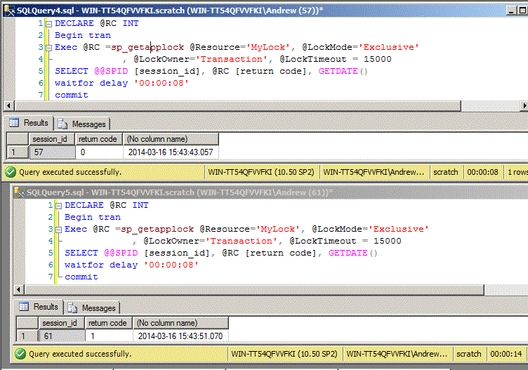
Task: Click the SQLQuery5.sql window title bar
Action: pos(270,192)
